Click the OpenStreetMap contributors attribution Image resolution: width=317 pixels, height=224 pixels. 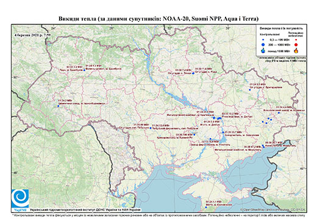pyautogui.click(x=273, y=209)
